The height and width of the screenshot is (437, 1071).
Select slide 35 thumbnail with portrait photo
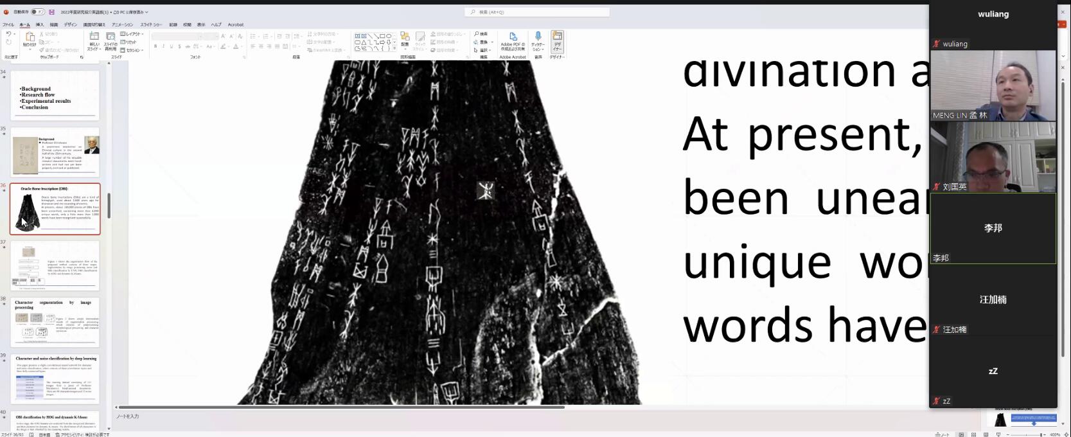tap(55, 152)
